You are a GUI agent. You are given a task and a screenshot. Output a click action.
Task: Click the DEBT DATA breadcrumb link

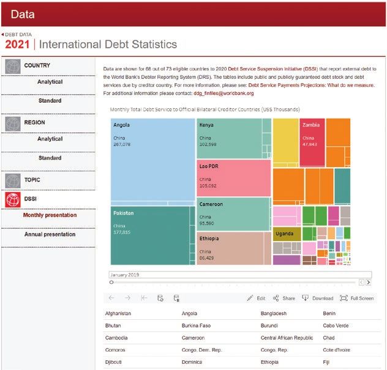click(18, 34)
